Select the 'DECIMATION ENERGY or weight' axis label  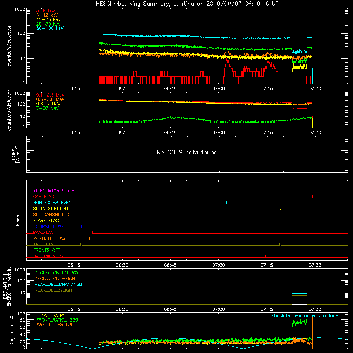[7, 286]
